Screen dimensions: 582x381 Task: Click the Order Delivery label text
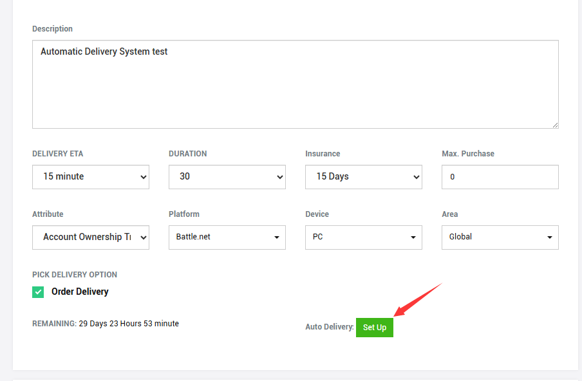tap(80, 292)
